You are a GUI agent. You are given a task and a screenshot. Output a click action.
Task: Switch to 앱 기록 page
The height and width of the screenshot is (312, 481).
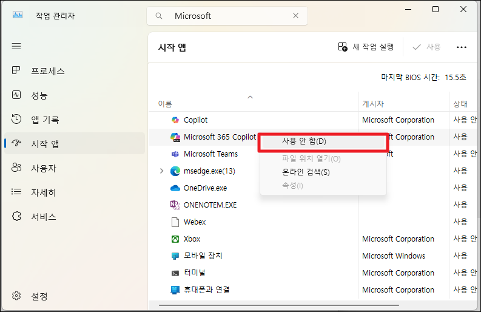coord(75,119)
